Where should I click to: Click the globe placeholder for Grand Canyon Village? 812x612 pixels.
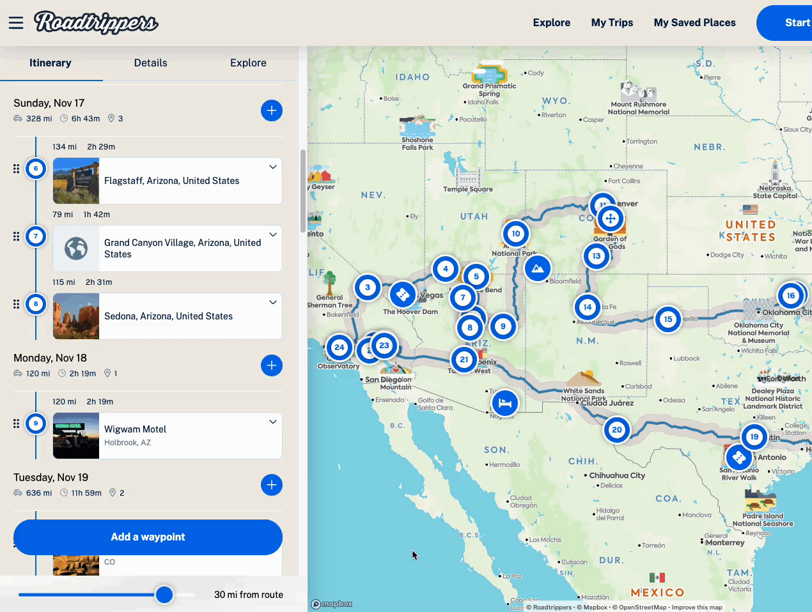tap(76, 249)
